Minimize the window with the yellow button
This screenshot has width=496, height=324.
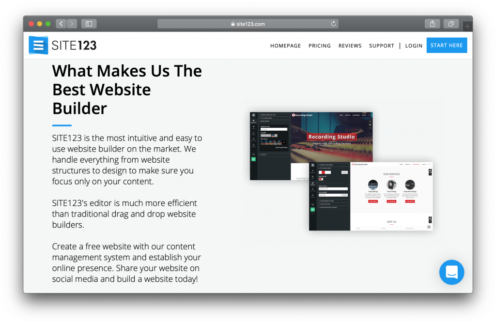40,24
